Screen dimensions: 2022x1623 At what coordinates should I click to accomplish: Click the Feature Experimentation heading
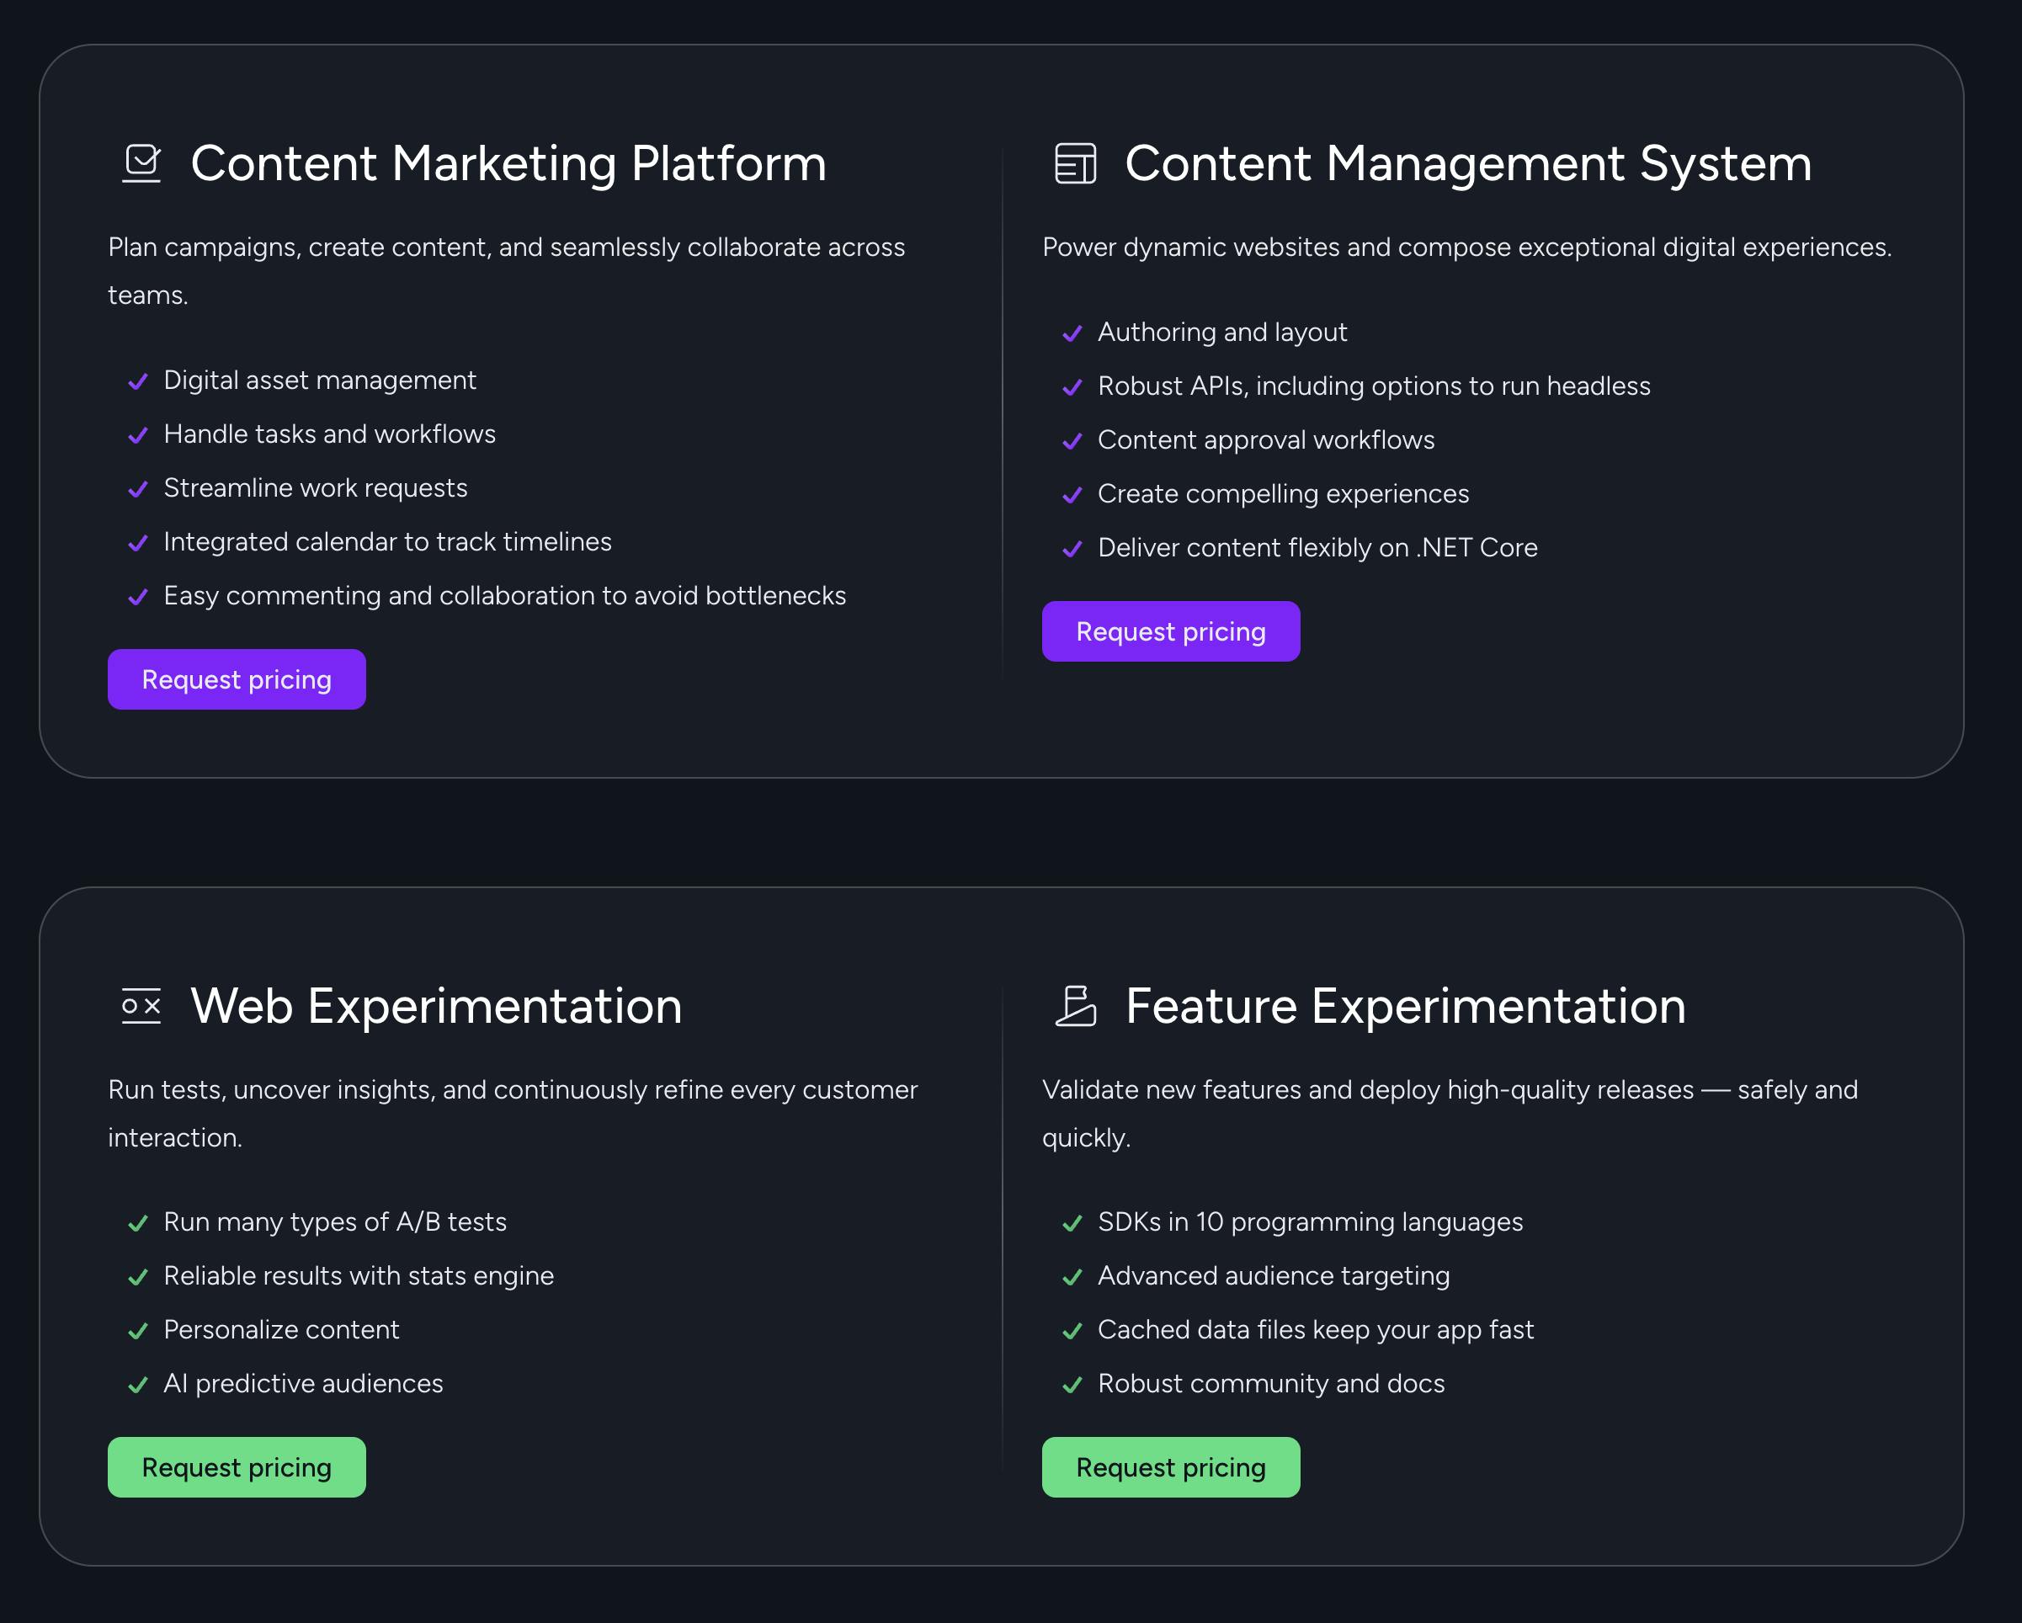(1405, 1006)
